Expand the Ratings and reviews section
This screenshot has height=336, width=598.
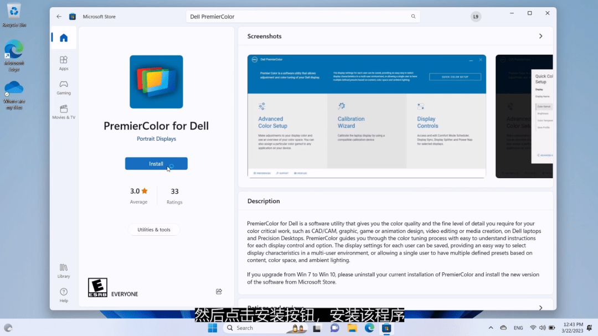540,307
